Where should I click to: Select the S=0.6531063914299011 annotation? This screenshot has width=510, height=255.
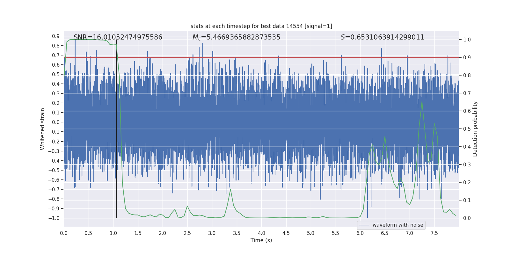(x=382, y=37)
